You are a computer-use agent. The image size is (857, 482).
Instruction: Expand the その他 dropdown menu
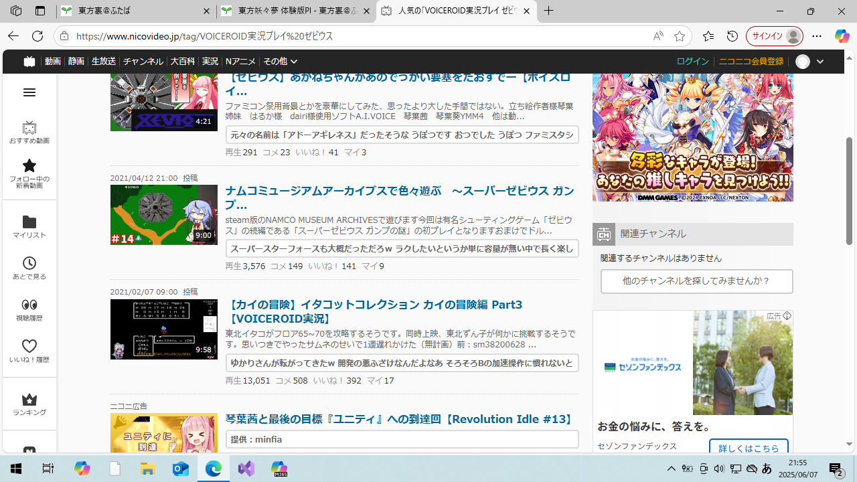(x=280, y=62)
